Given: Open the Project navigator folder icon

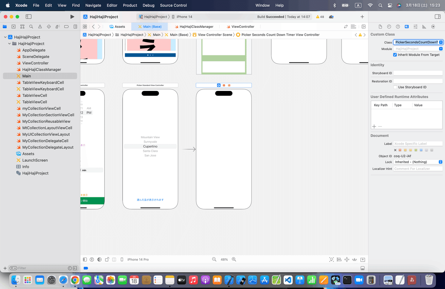Looking at the screenshot, I should click(5, 27).
